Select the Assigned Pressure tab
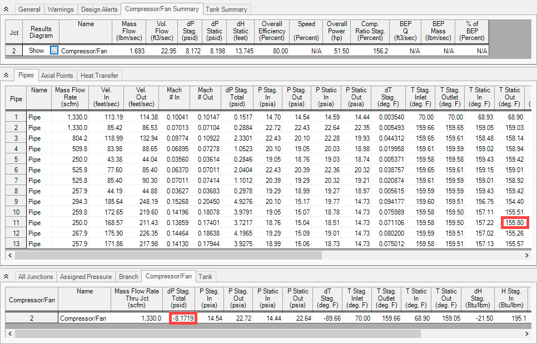The height and width of the screenshot is (344, 537). [85, 276]
